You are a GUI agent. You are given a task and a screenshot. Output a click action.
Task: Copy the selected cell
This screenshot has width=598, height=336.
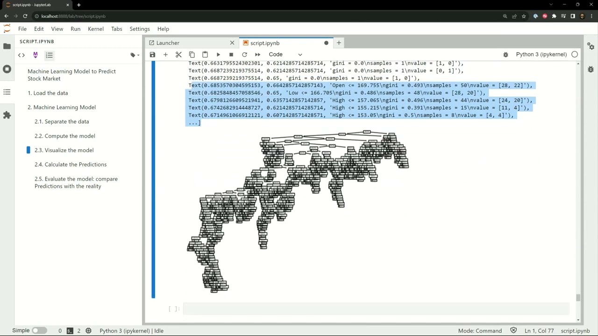192,55
